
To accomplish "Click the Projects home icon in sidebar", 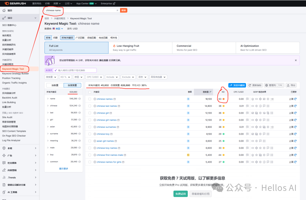I will coord(4,10).
